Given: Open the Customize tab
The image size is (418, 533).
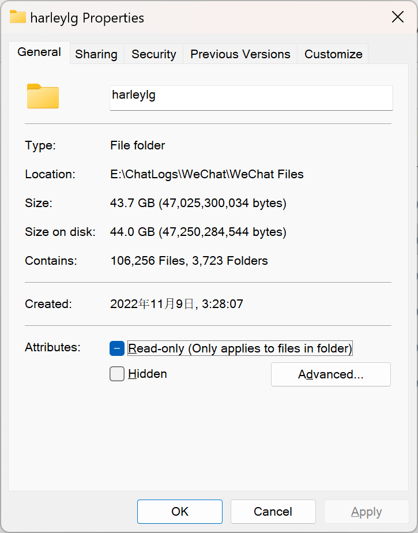Looking at the screenshot, I should pyautogui.click(x=333, y=54).
